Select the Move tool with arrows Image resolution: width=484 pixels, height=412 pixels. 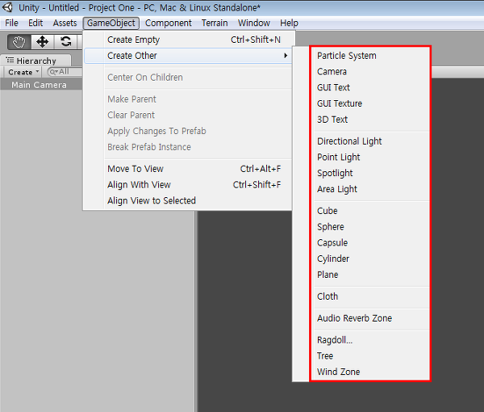(x=42, y=42)
